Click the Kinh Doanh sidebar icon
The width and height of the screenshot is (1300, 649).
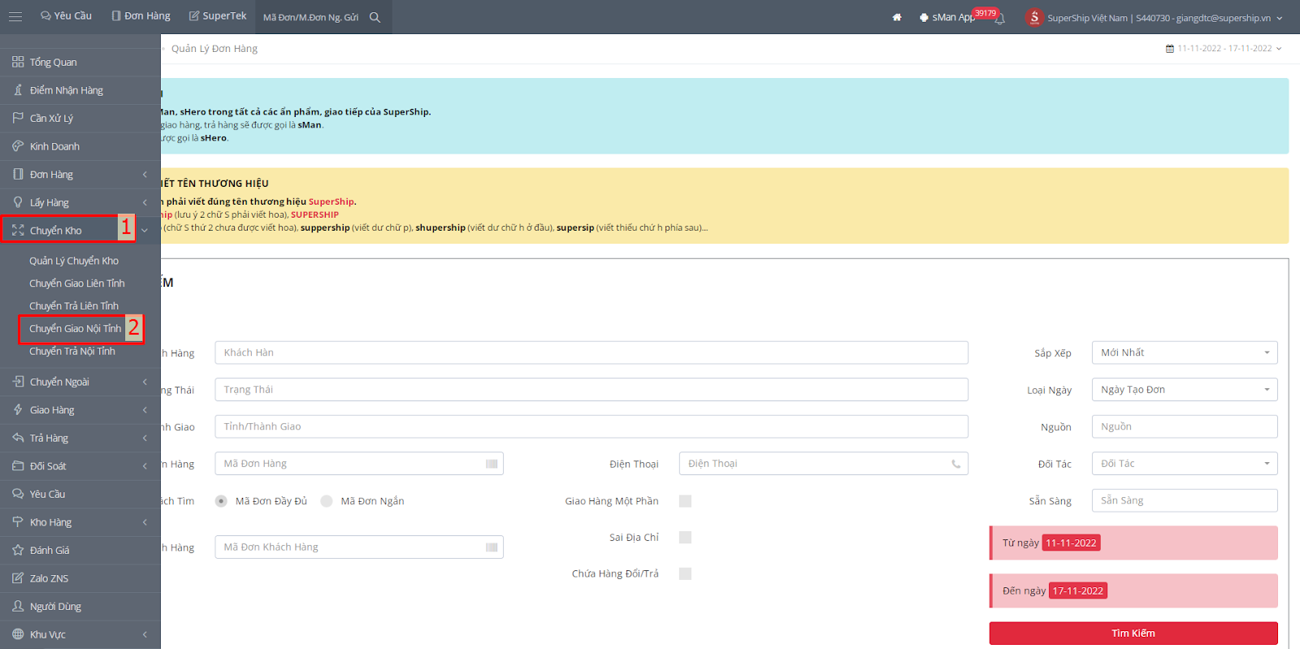(18, 146)
